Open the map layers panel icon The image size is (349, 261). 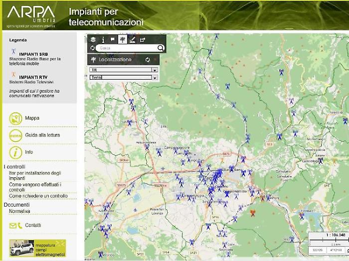click(x=93, y=39)
